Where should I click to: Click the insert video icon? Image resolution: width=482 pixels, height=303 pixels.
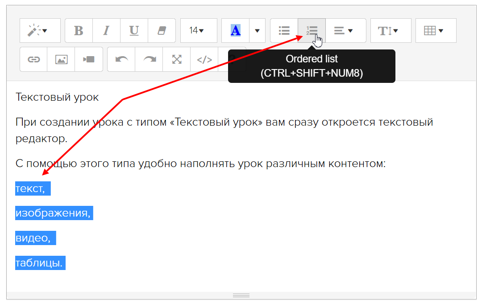tap(89, 59)
